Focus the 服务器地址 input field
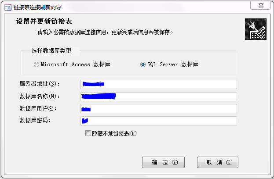Screen dimensions: 274x179 point(159,84)
